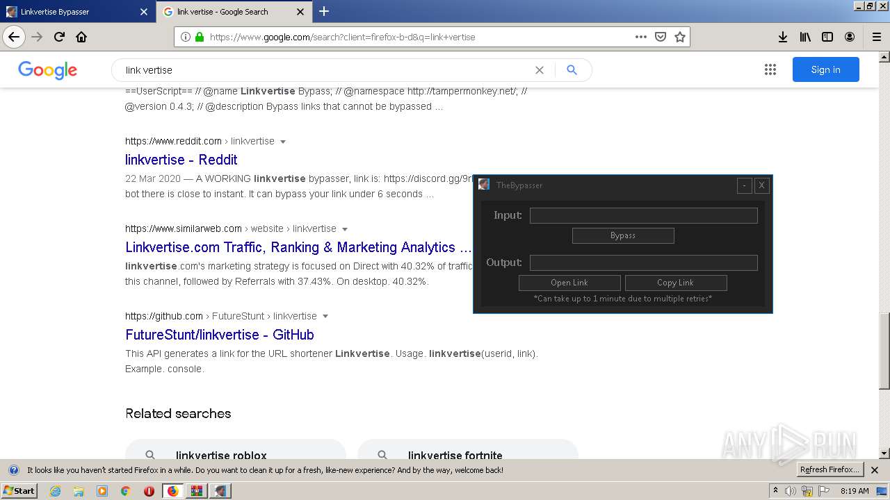The height and width of the screenshot is (500, 890).
Task: Switch to TheBypasser taskbar button
Action: point(220,491)
